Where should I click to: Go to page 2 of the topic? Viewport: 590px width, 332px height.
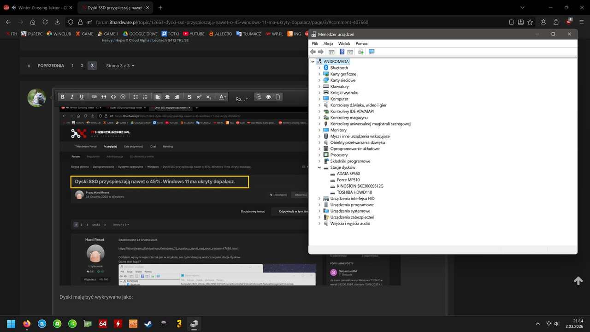pyautogui.click(x=82, y=66)
